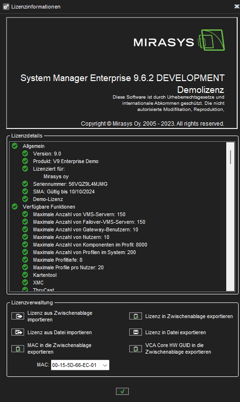Click the check icon beside XMC
Screen dimensions: 240x402
point(25,283)
